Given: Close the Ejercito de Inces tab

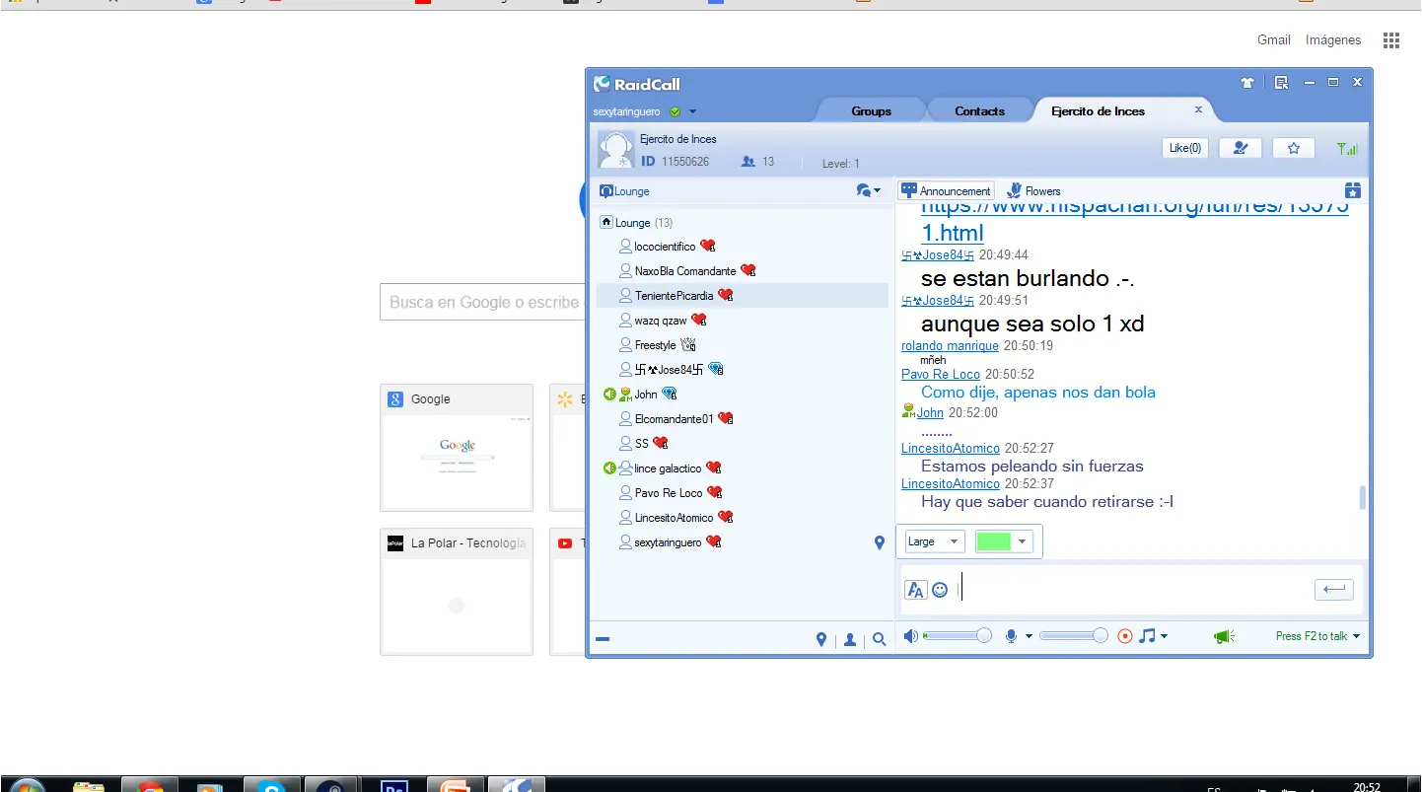Looking at the screenshot, I should click(1198, 109).
